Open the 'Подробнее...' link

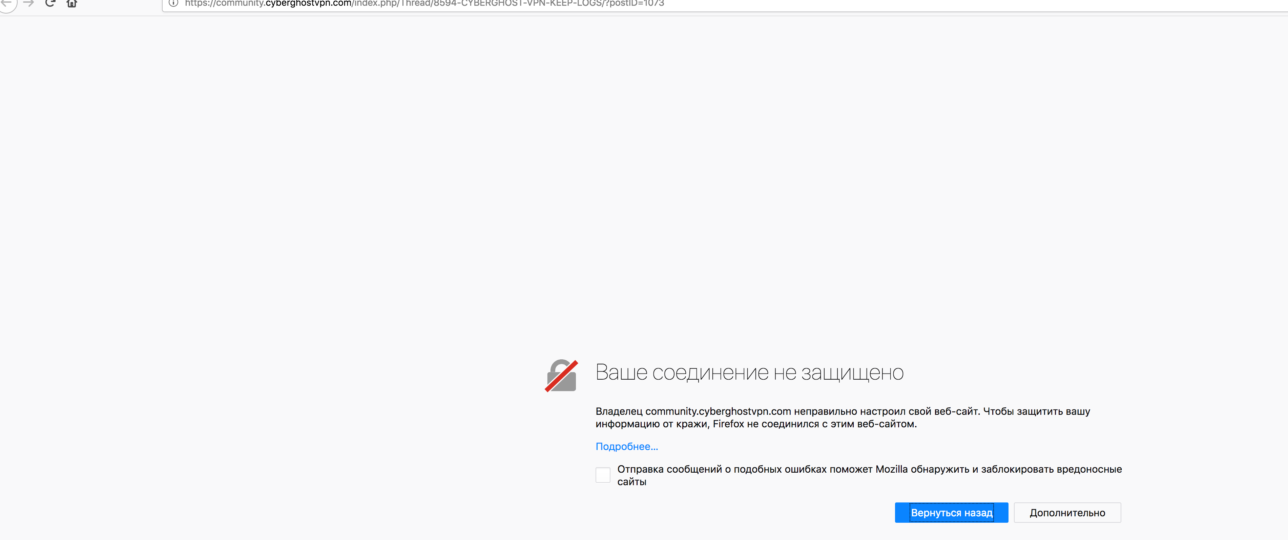click(626, 447)
